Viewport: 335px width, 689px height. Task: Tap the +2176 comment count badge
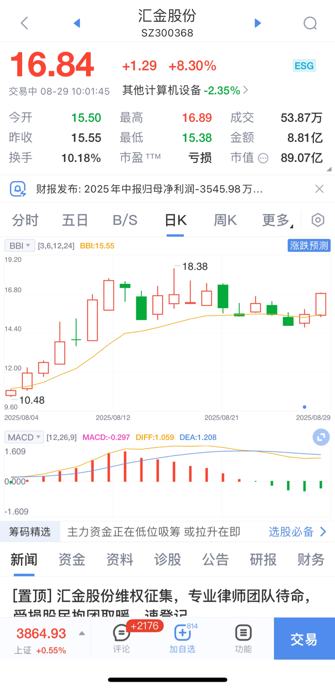tap(145, 626)
